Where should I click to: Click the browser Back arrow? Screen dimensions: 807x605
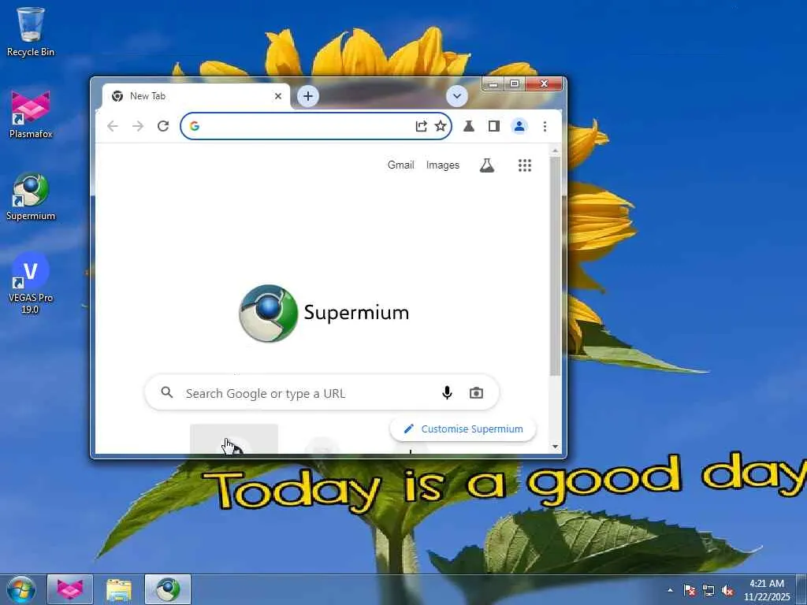[x=112, y=126]
